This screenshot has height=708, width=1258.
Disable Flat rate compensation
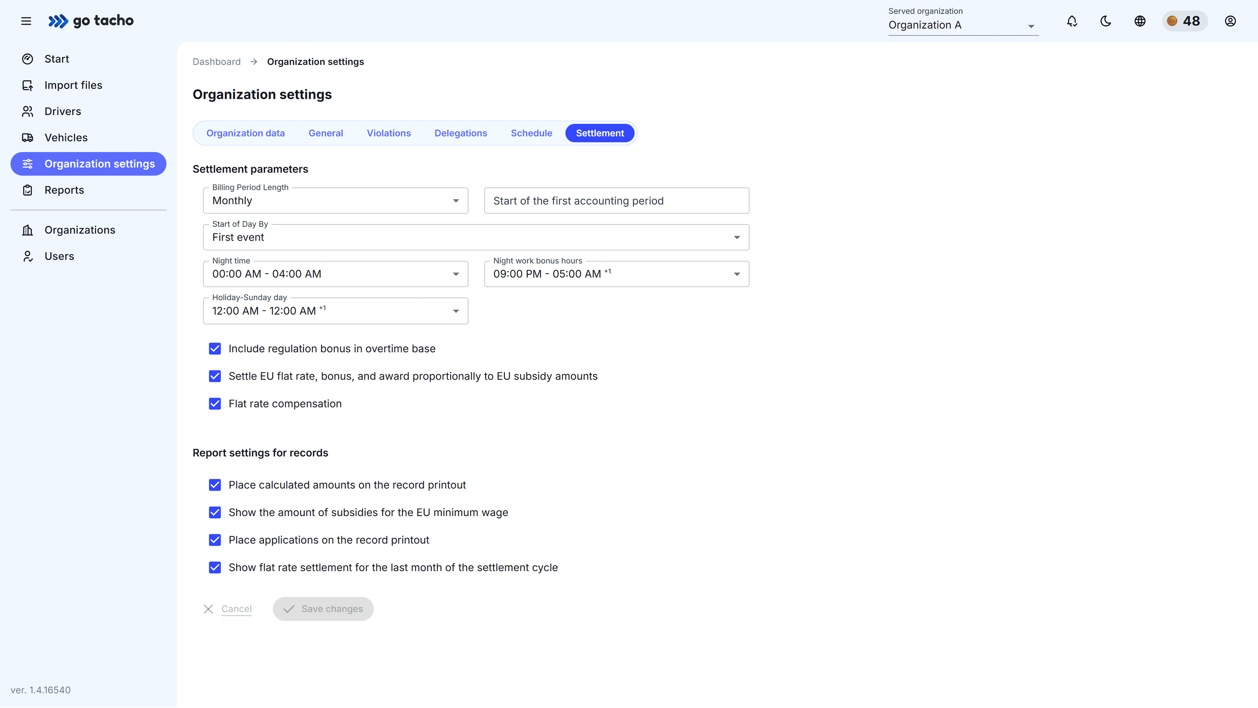(215, 403)
